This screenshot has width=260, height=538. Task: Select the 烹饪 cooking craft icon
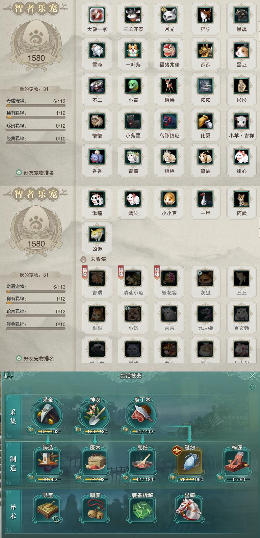142,462
